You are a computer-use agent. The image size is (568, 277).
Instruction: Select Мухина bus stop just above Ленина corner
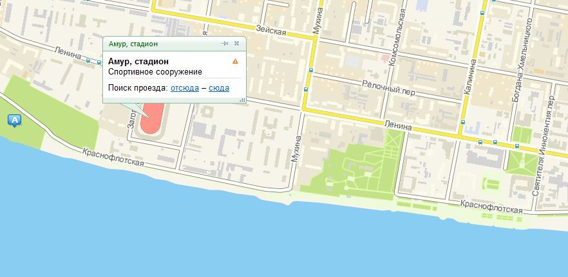tap(306, 89)
